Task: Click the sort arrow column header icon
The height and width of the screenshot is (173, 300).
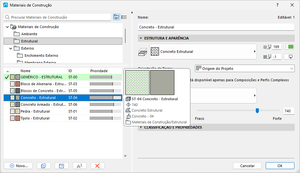Action: [8, 71]
